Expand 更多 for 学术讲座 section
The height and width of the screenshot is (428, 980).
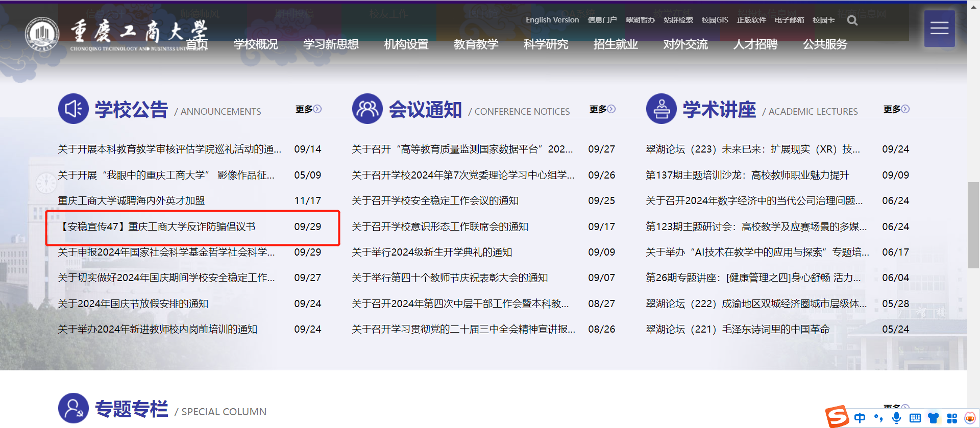[x=896, y=109]
